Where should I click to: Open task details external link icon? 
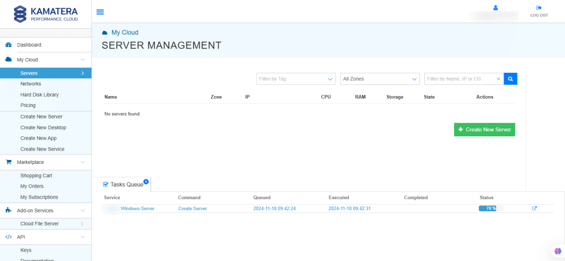[x=534, y=209]
